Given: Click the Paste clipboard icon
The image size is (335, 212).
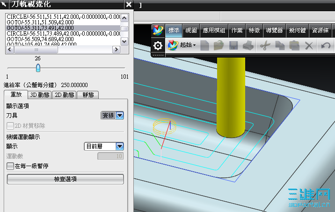Looking at the screenshot, I should pos(294,45).
